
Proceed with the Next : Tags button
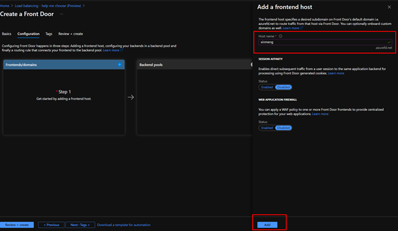coord(80,225)
